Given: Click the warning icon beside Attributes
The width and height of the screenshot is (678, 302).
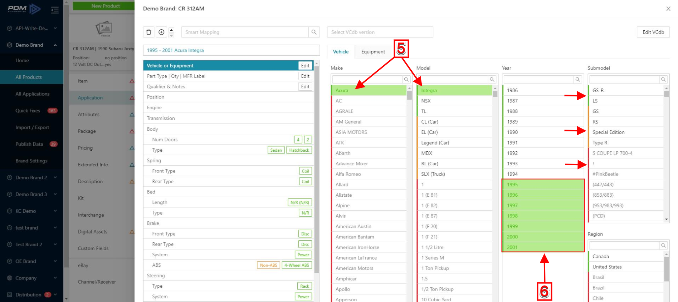Looking at the screenshot, I should [x=132, y=115].
